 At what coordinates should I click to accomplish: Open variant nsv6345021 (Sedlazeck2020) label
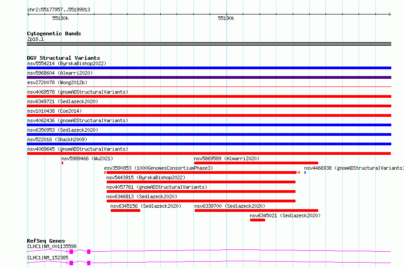[x=285, y=215]
